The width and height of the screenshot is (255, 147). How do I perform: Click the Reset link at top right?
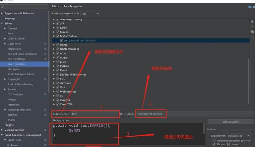coord(251,7)
